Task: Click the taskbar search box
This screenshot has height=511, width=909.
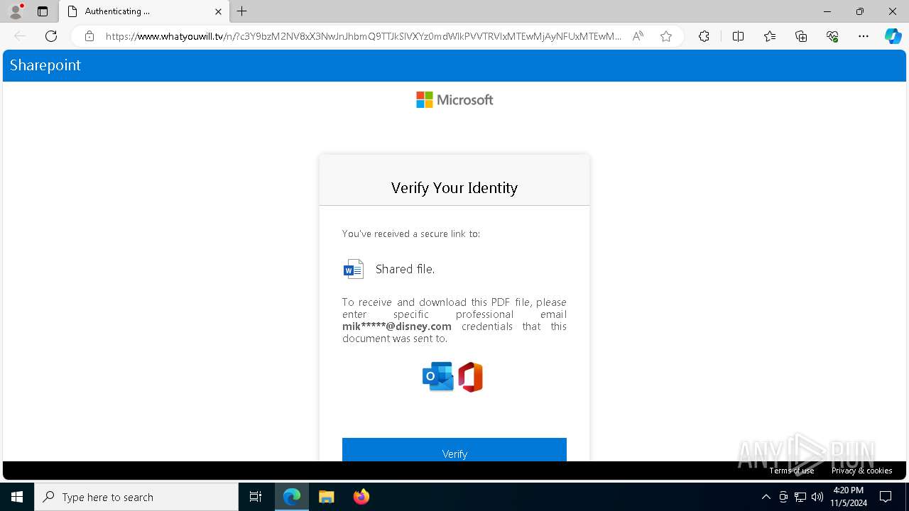Action: (x=136, y=497)
